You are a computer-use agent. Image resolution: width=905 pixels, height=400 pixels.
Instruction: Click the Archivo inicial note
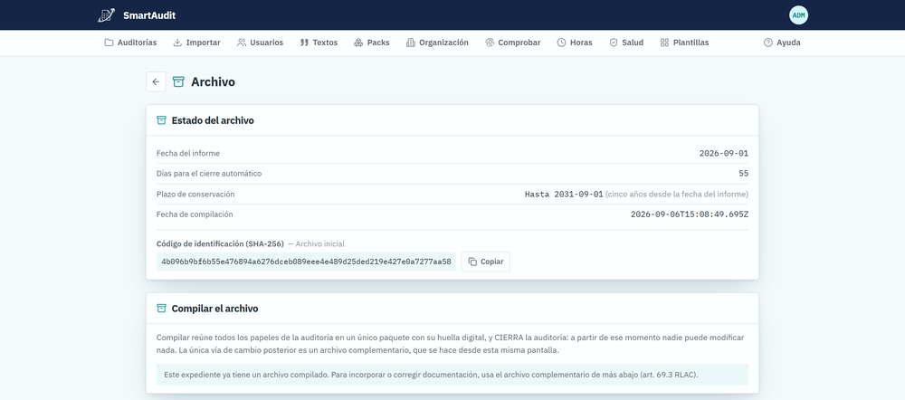(x=319, y=244)
